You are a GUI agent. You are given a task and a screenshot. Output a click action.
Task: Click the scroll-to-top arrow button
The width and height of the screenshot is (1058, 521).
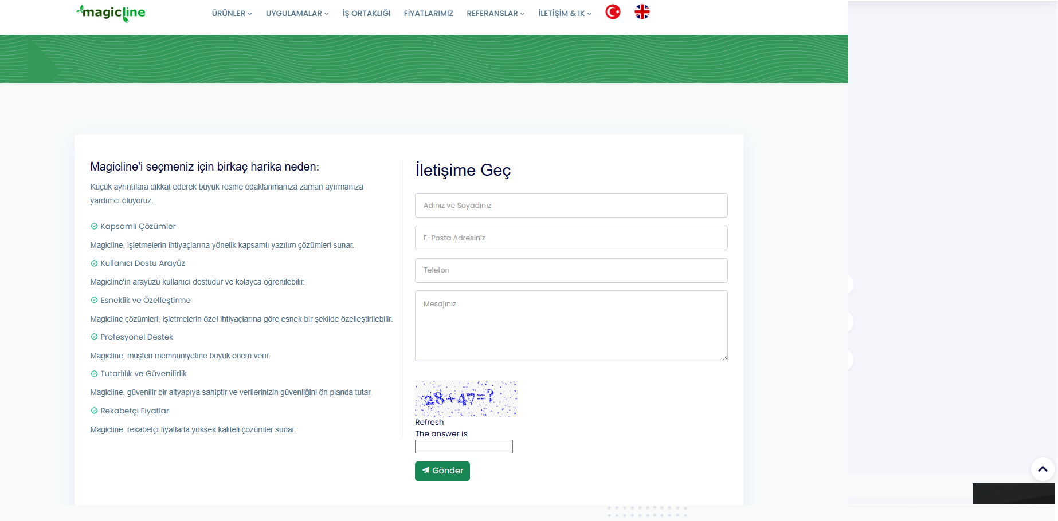pos(1043,469)
